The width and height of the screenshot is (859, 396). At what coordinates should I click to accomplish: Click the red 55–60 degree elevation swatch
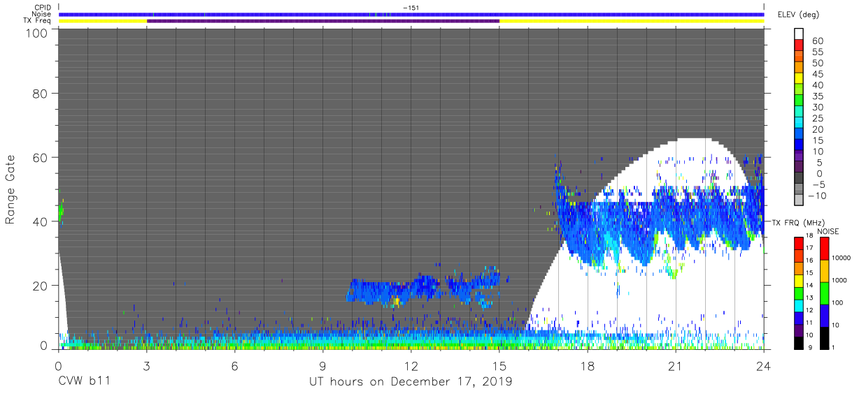click(800, 45)
